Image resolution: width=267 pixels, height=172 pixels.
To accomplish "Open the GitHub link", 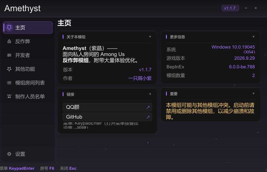I will click(107, 117).
